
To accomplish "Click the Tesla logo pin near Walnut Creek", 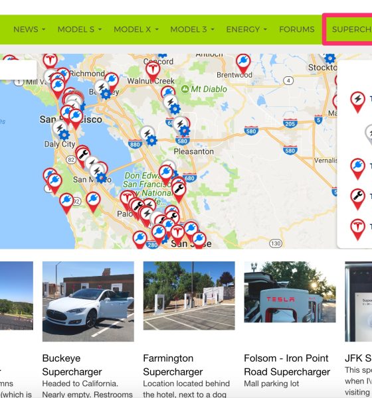I will pos(153,71).
